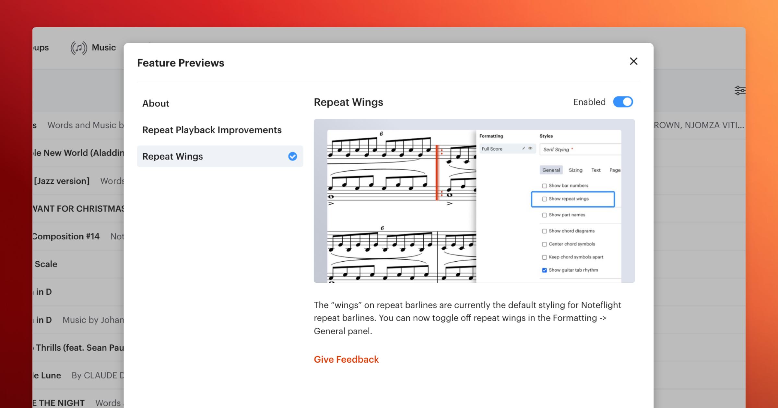Click the About section link in sidebar

155,103
